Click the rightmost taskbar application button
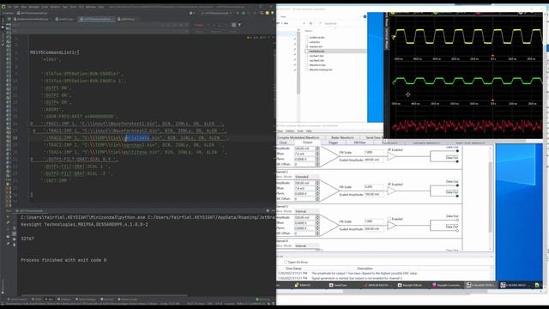 coord(537,285)
